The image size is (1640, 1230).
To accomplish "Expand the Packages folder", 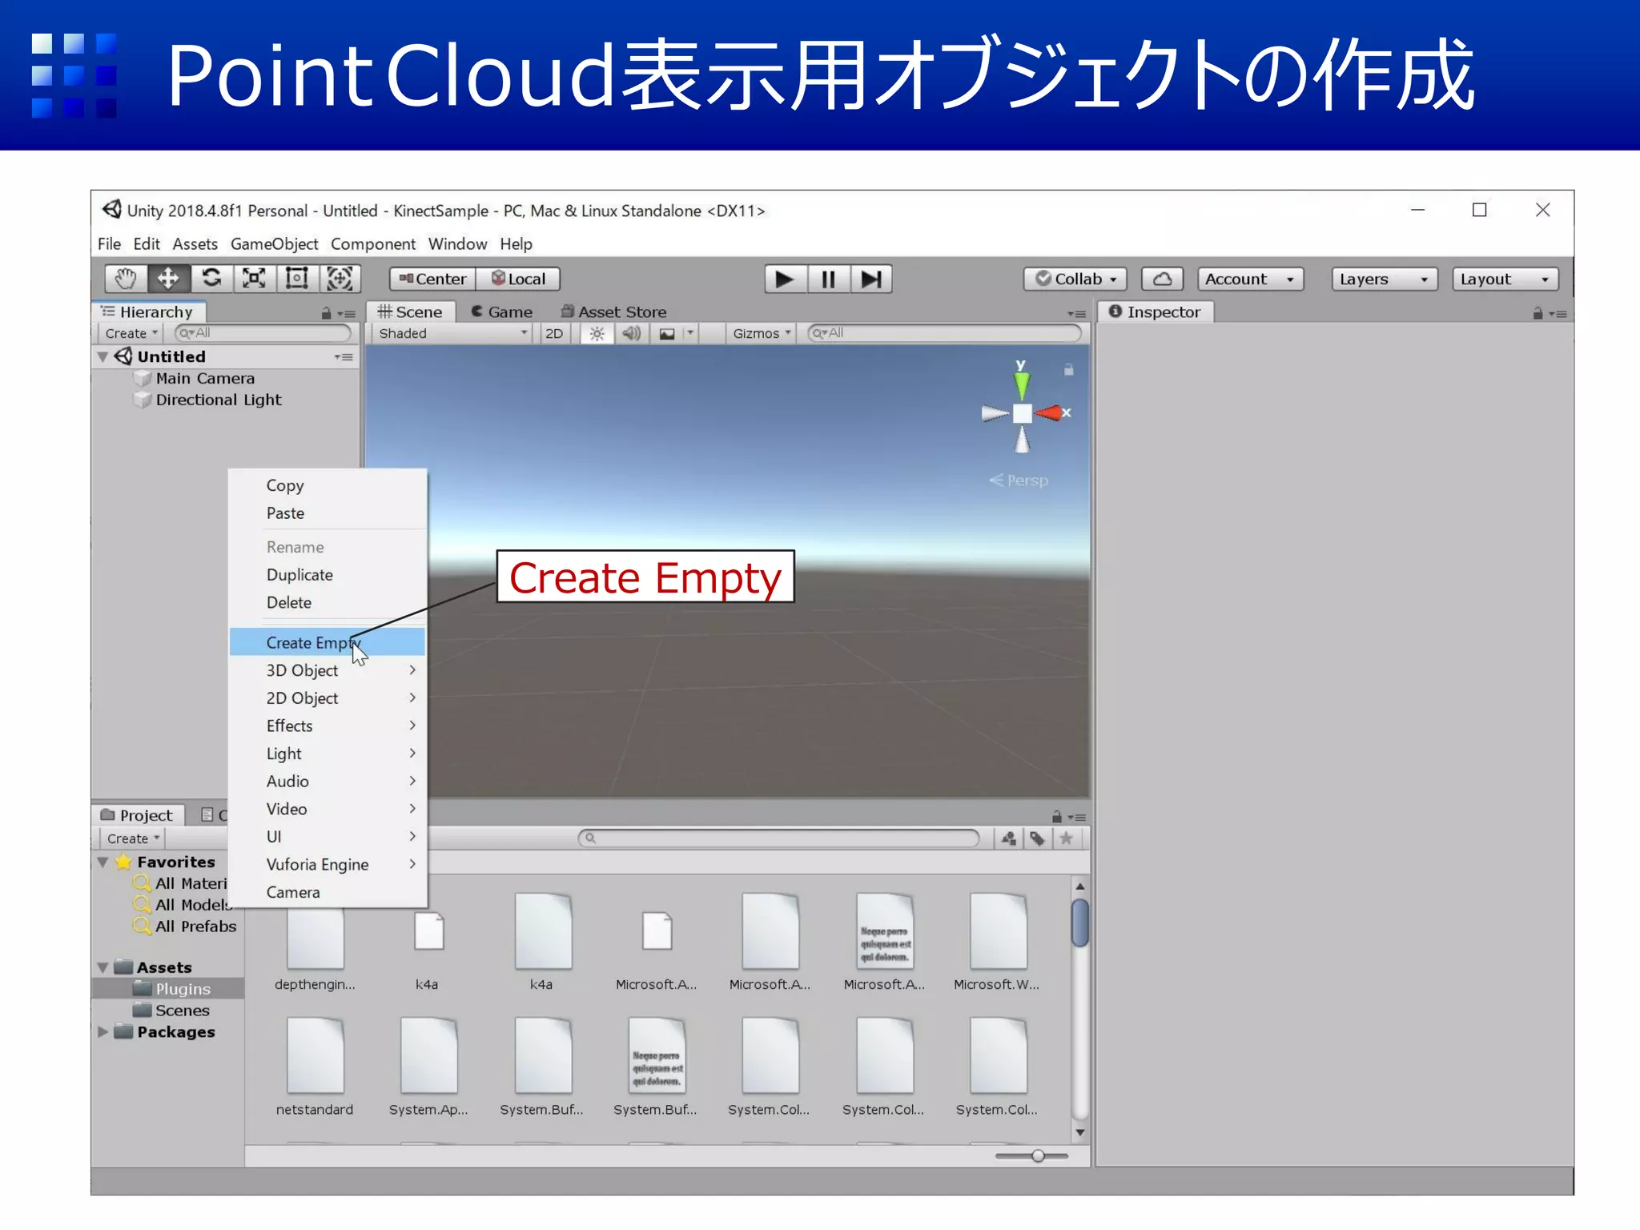I will click(x=102, y=1032).
